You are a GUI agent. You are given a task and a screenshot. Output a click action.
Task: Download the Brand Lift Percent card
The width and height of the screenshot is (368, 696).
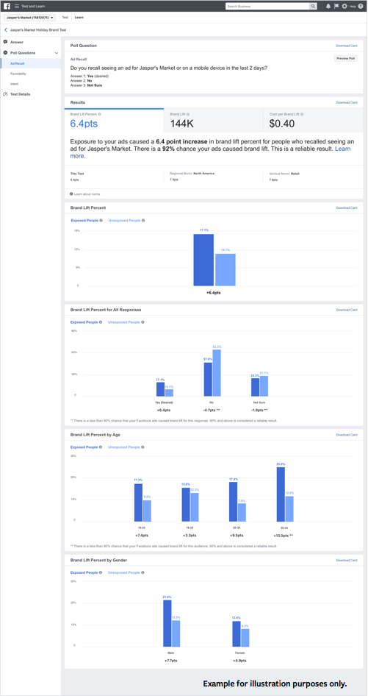(347, 207)
